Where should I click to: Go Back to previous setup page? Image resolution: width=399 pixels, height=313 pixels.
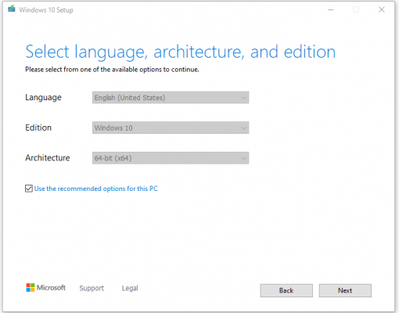pos(286,290)
